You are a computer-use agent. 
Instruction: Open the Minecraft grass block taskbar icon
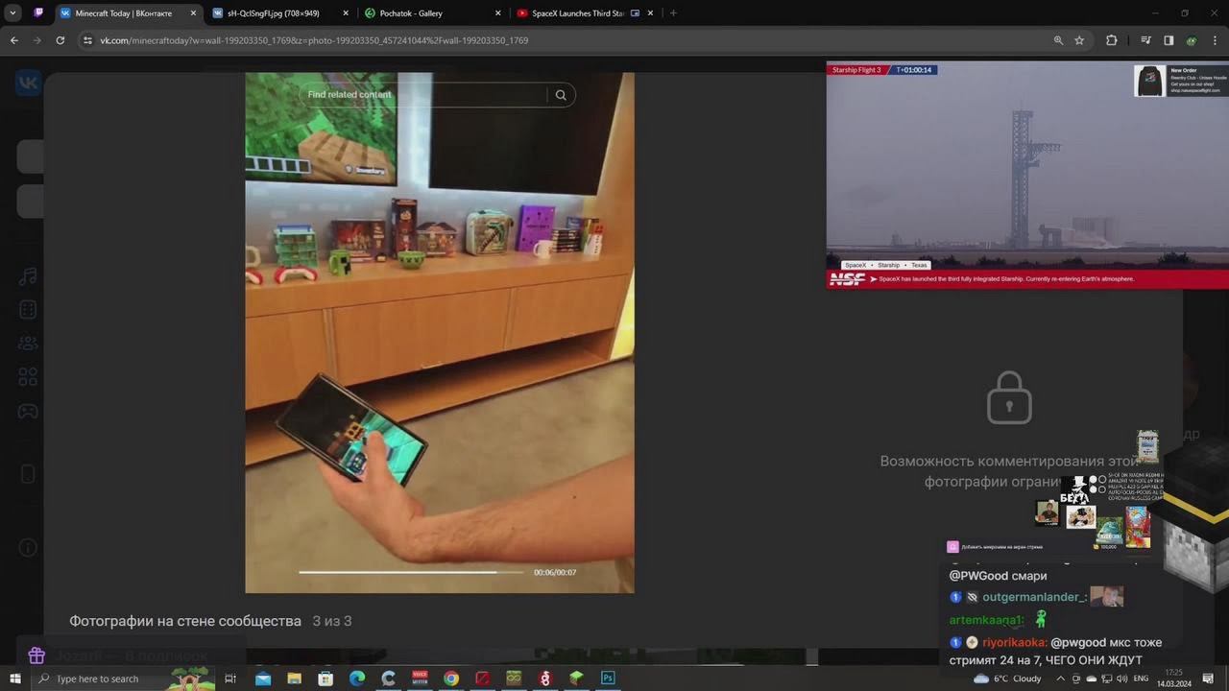576,679
